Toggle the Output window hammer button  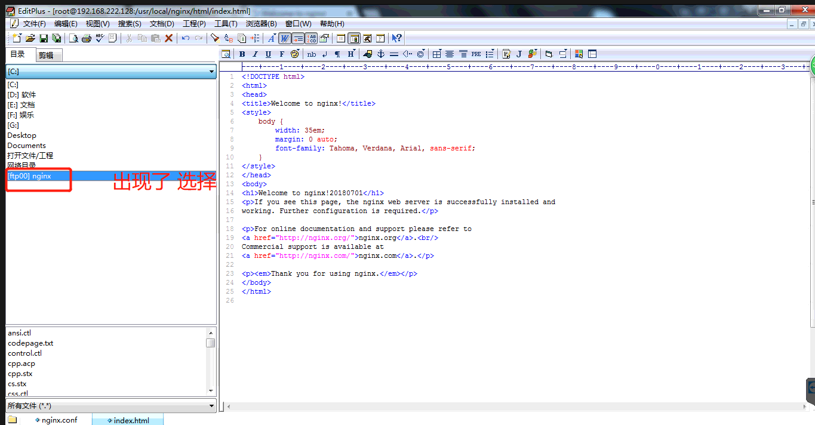point(367,38)
